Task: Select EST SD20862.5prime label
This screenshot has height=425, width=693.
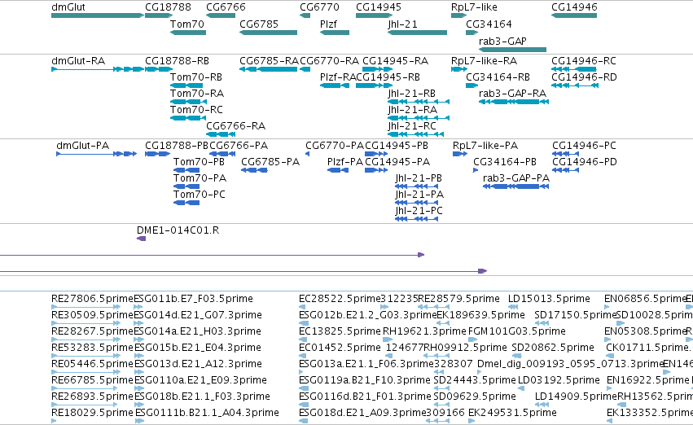Action: 553,348
